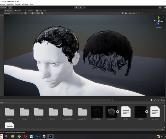The height and width of the screenshot is (139, 166).
Task: Pause the game with the Pause button
Action: (80, 8)
